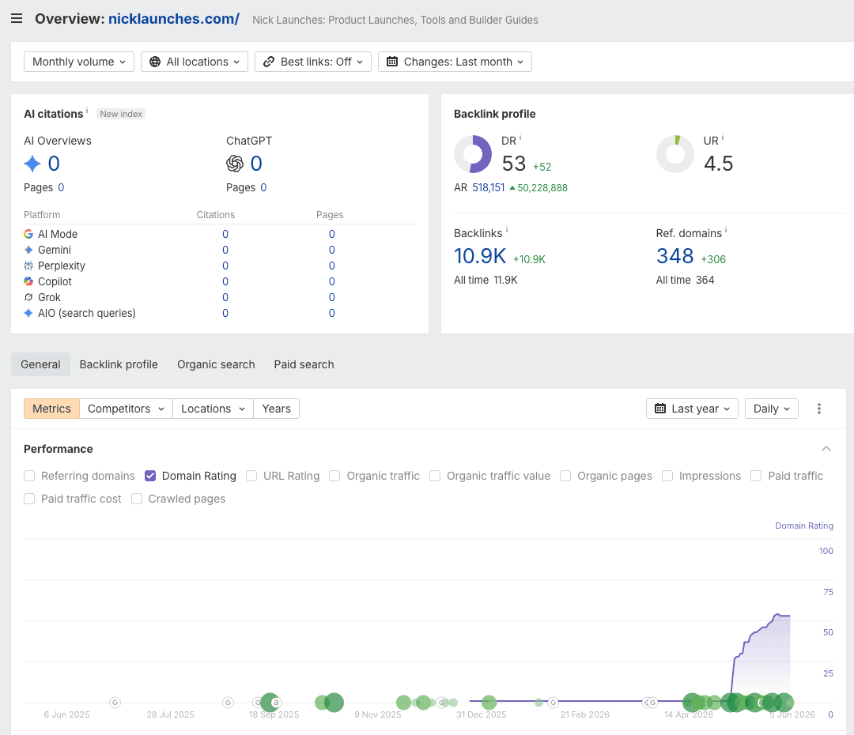Click the 348 referring domains value
Image resolution: width=854 pixels, height=735 pixels.
675,256
